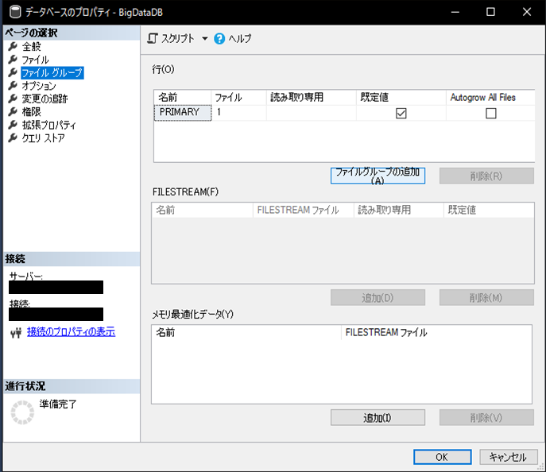Click the 名前 column header in 行 grid

[183, 97]
